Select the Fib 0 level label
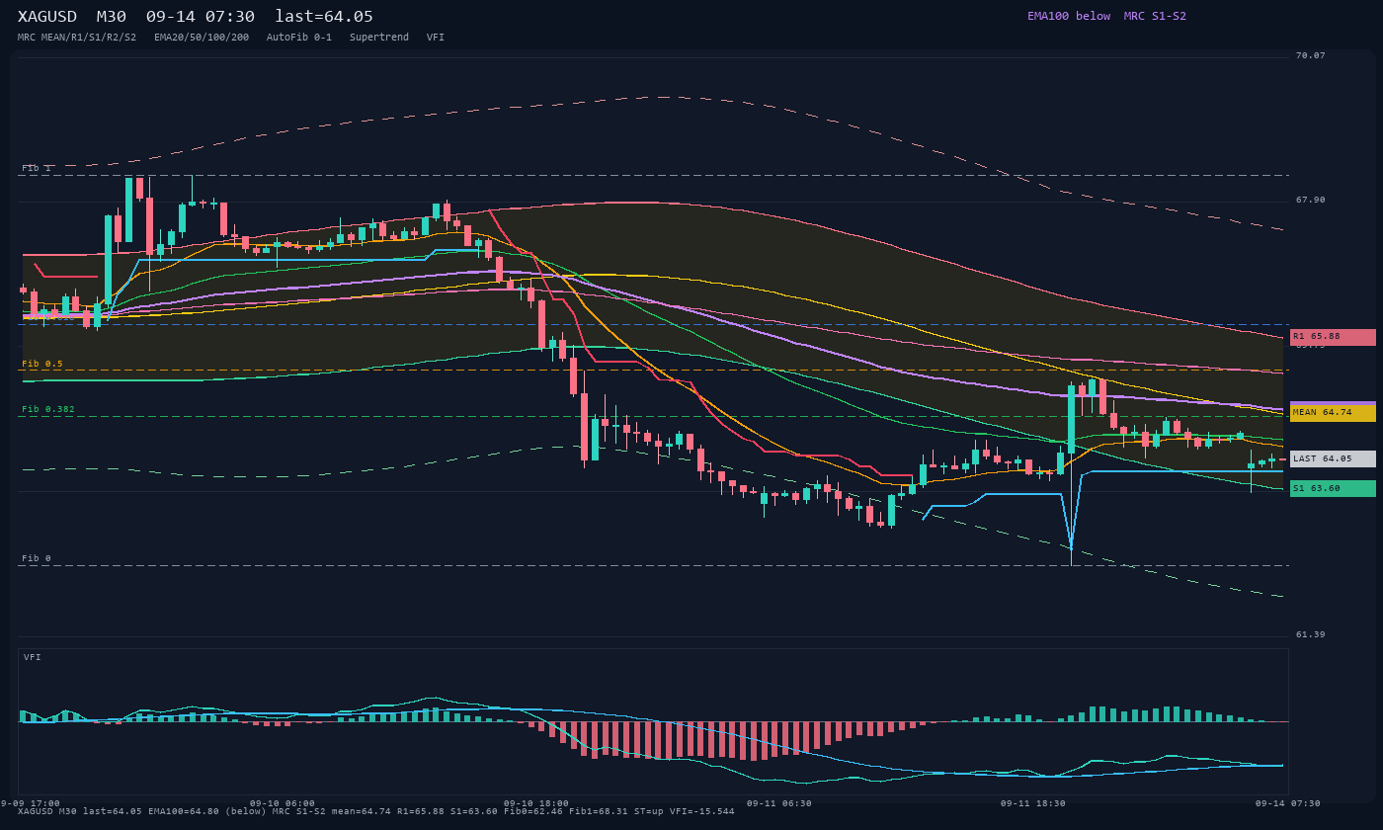The width and height of the screenshot is (1383, 830). (x=37, y=558)
